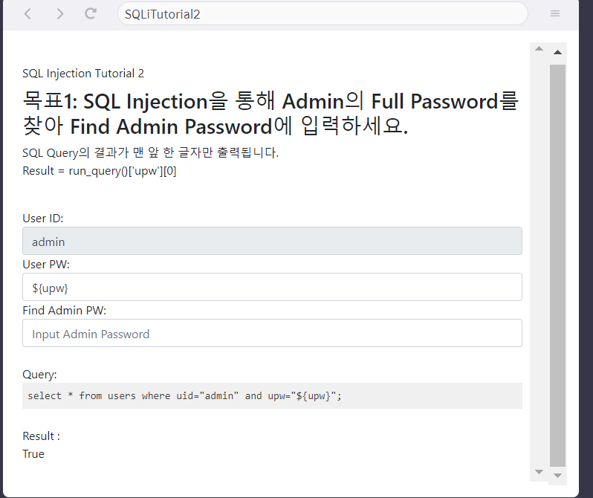
Task: Click the inner light-gray scrollbar up arrow
Action: pos(539,48)
